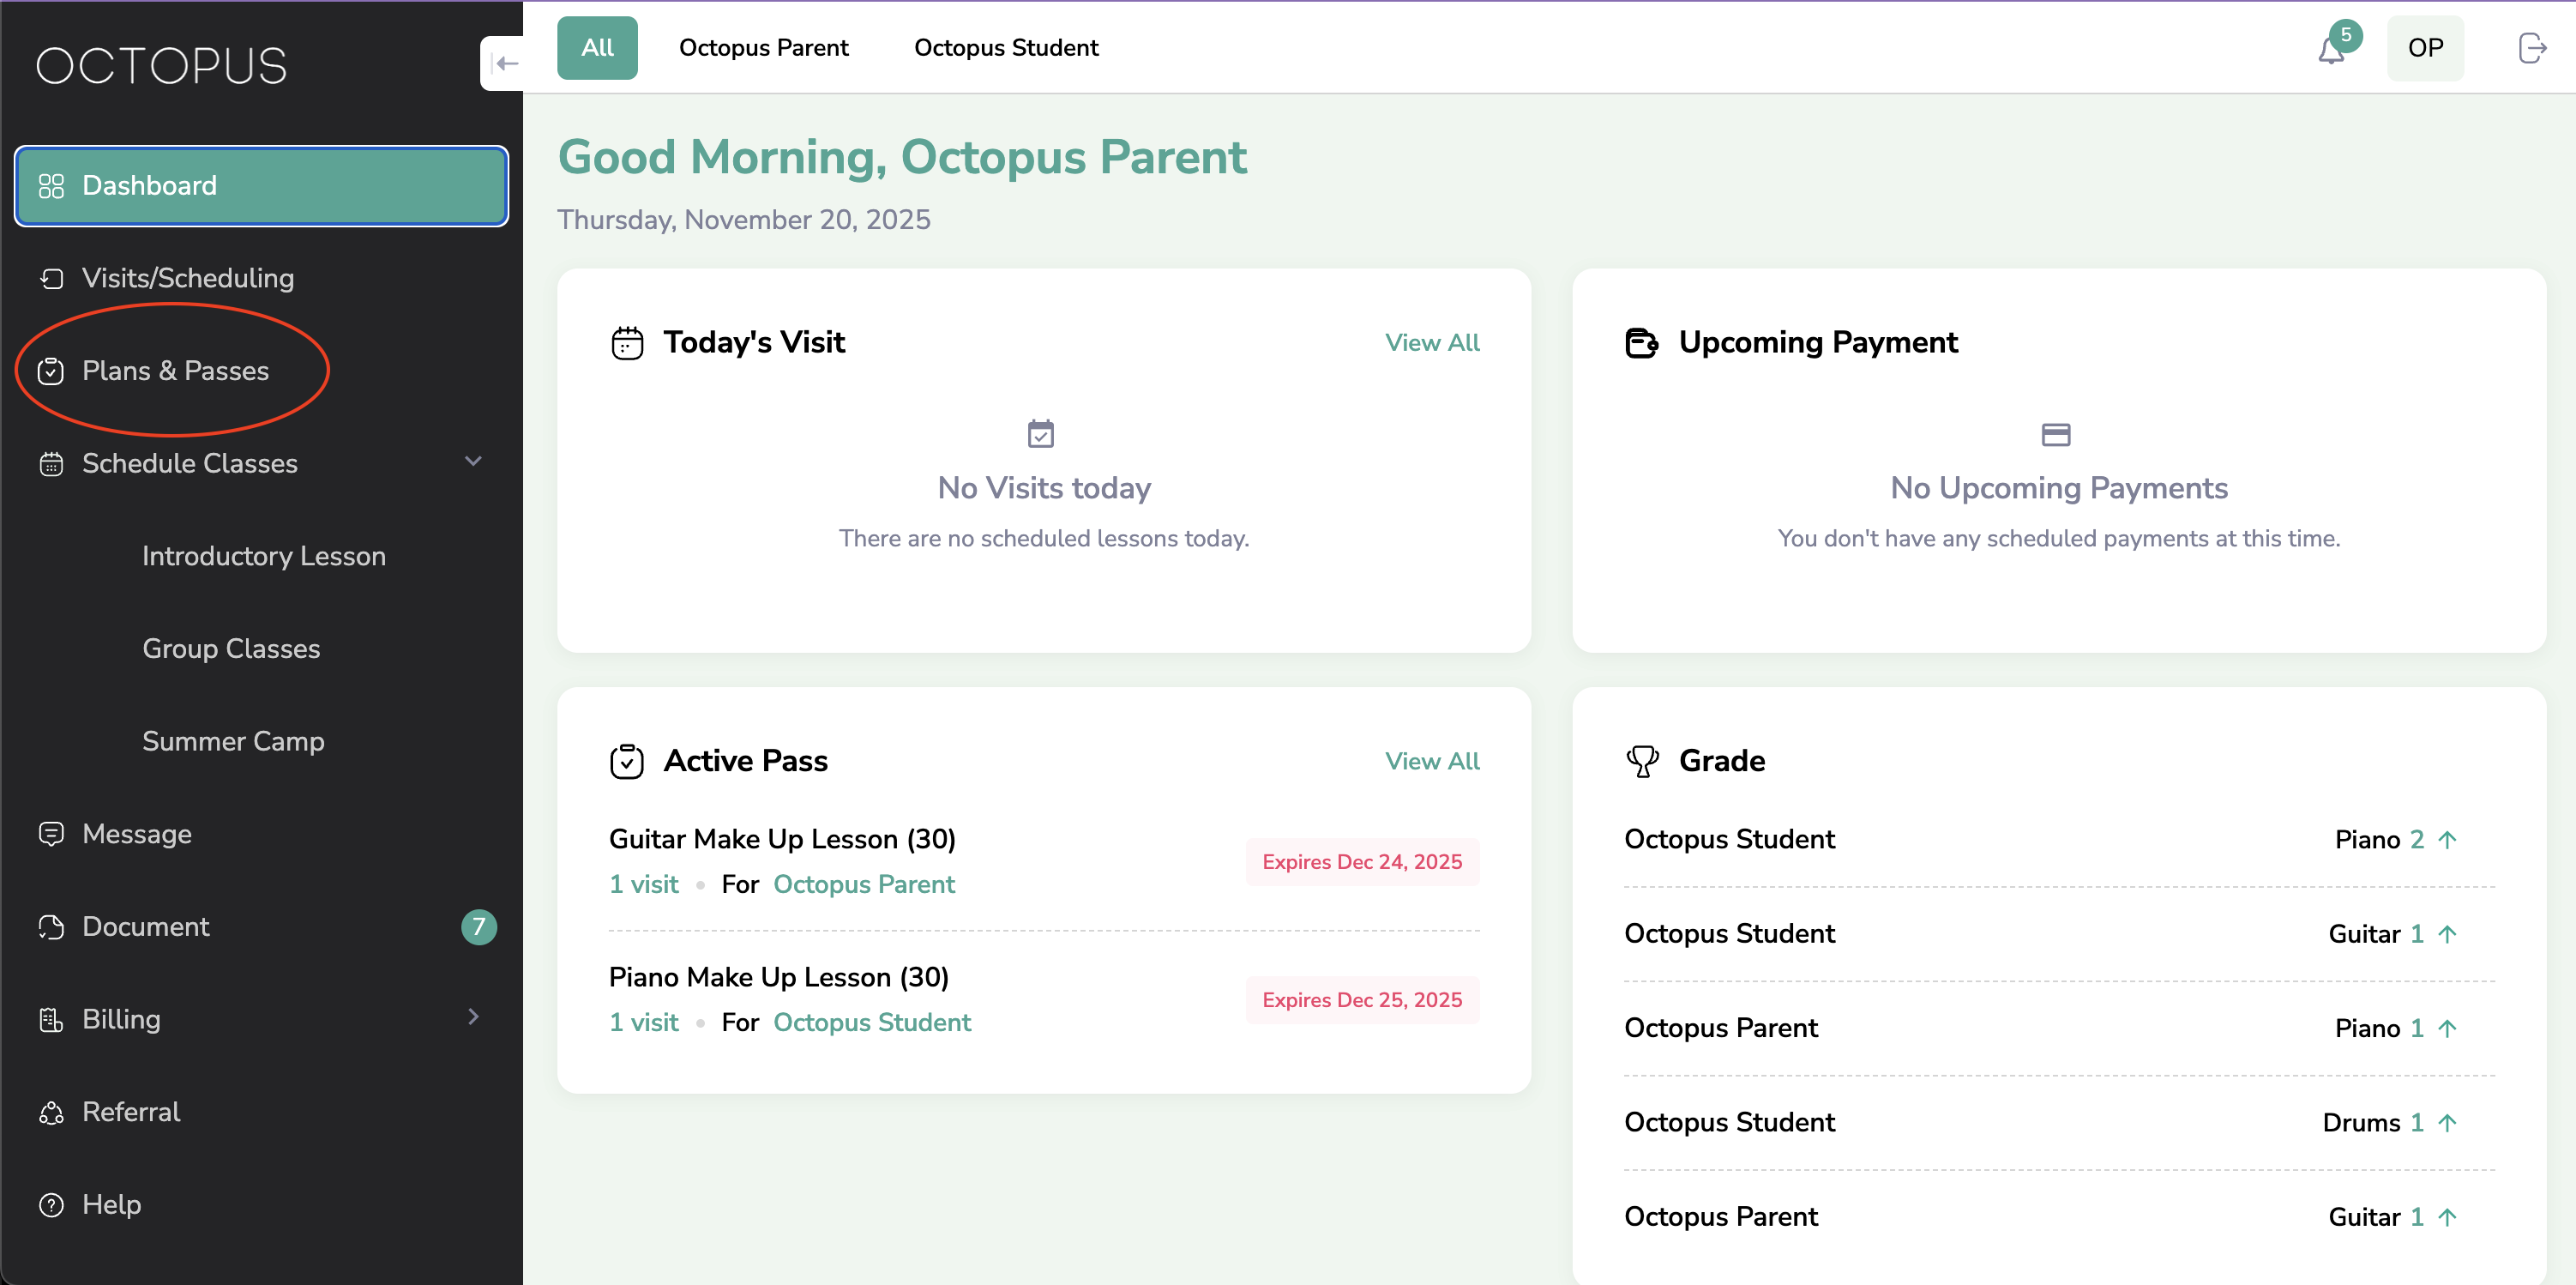Collapse the sidebar with arrow icon

(505, 64)
